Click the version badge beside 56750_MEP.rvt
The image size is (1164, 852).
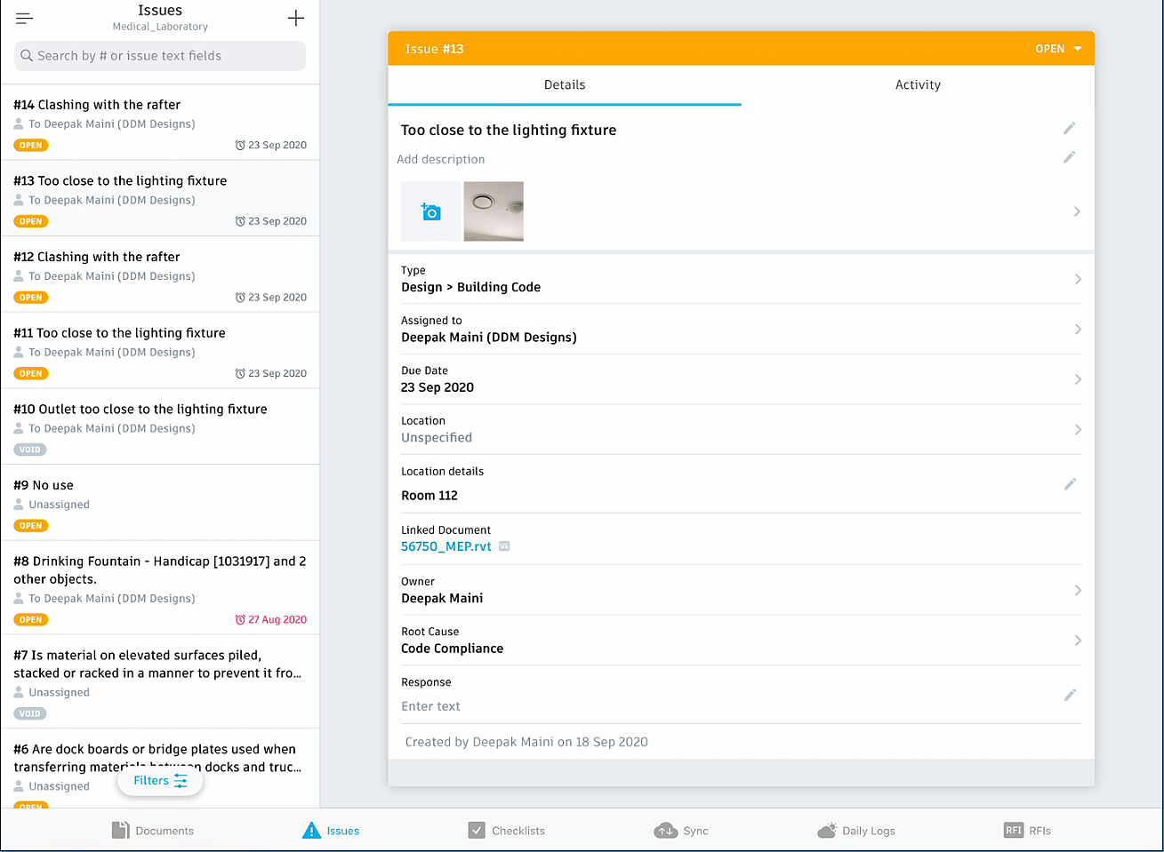coord(504,546)
